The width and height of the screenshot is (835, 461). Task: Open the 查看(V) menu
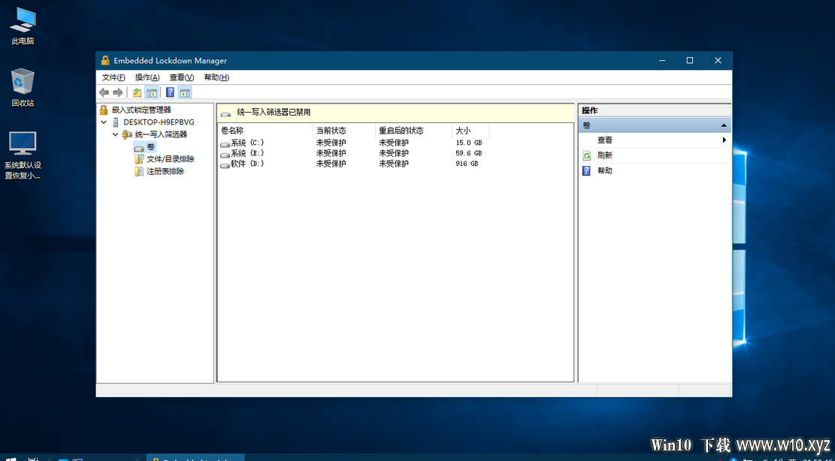point(182,77)
